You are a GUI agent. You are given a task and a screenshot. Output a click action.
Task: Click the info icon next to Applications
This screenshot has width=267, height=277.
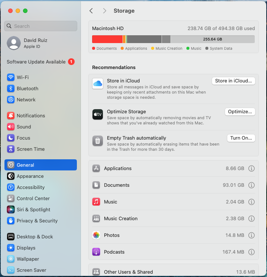click(x=251, y=169)
